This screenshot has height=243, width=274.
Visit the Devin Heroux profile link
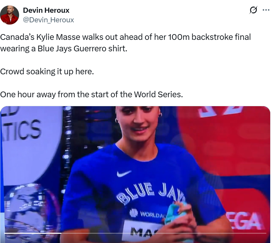click(x=46, y=10)
